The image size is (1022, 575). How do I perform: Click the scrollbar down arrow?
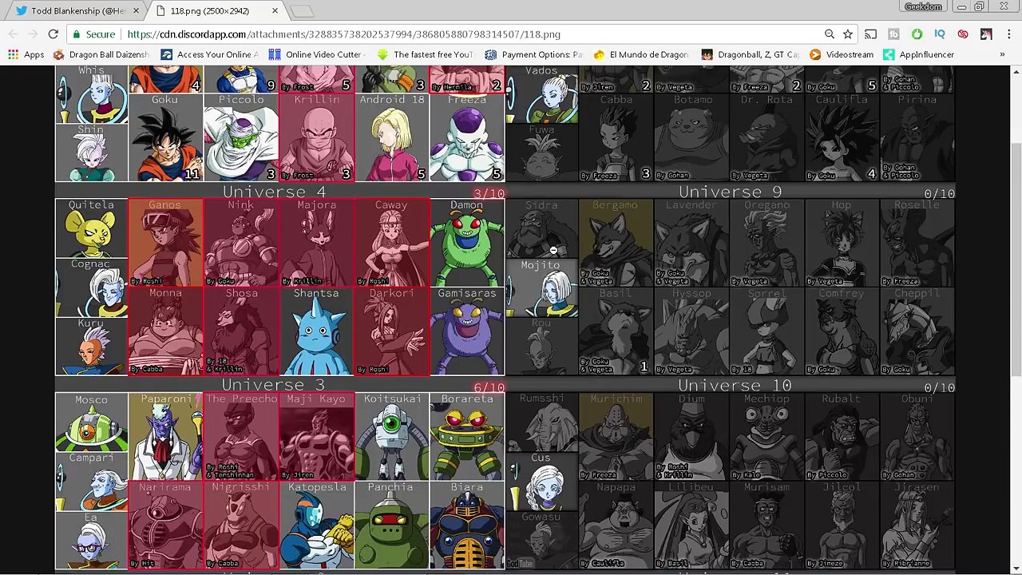[1015, 569]
